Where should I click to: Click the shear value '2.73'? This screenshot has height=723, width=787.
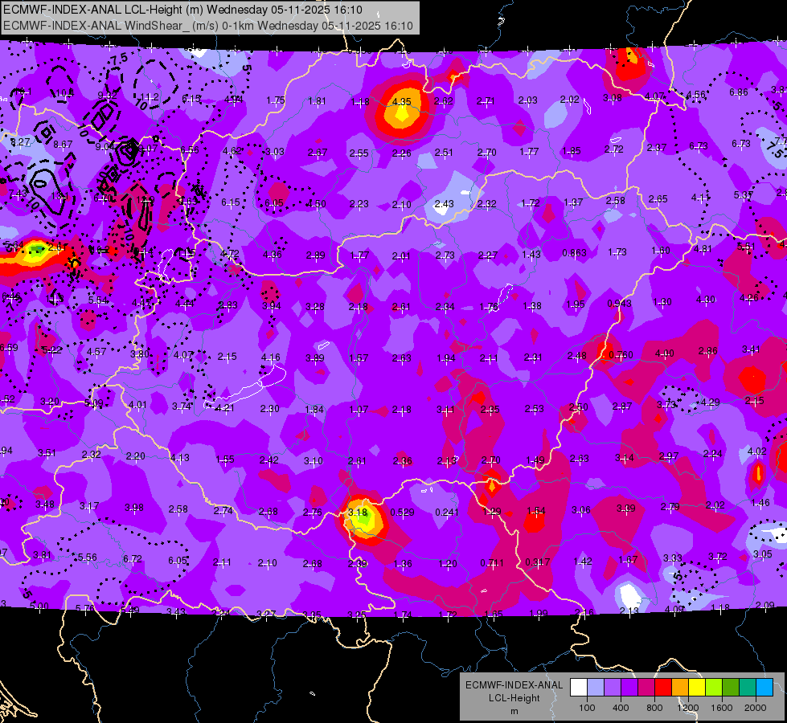pos(445,255)
